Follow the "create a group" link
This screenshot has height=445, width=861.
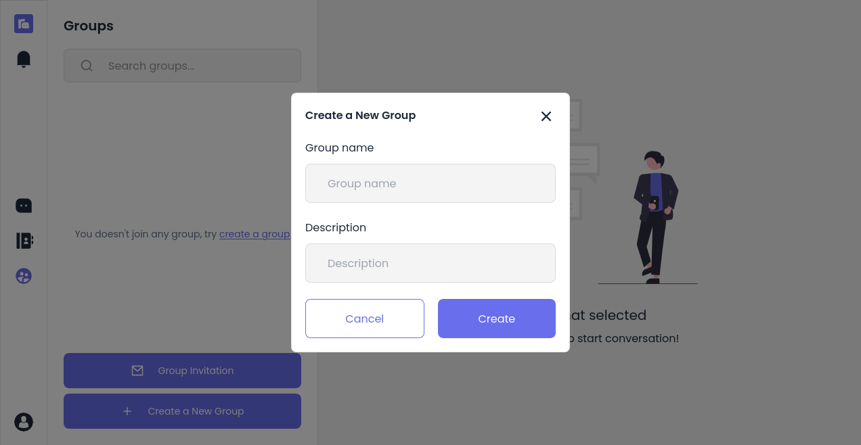click(x=255, y=234)
